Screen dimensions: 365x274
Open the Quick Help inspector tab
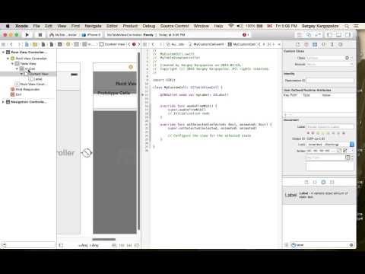pos(306,44)
